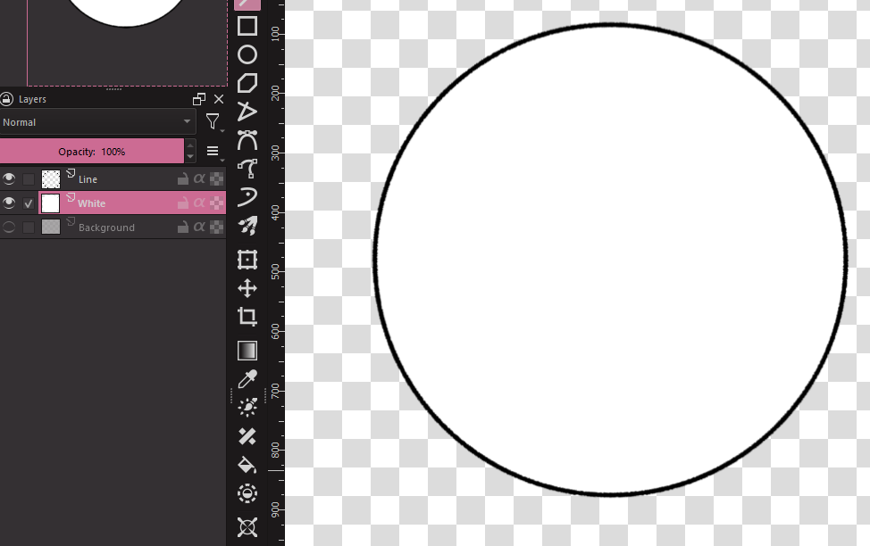This screenshot has height=546, width=870.
Task: Close the Layers docker
Action: click(x=219, y=99)
